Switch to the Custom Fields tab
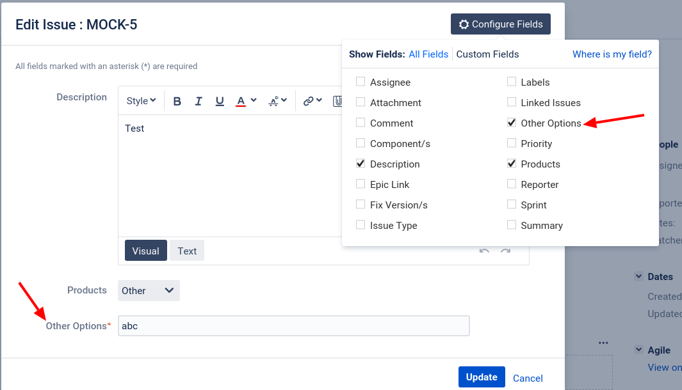The image size is (682, 390). coord(487,54)
